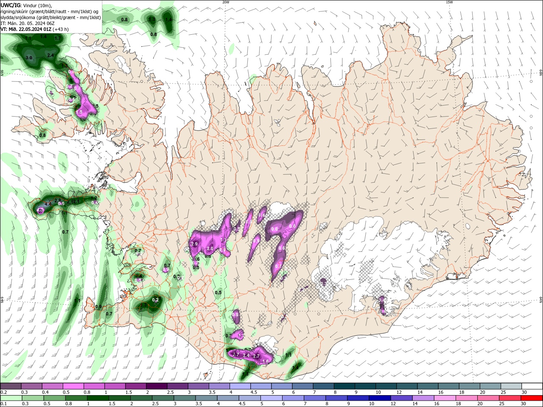
Task: Click the light pink rain swatch labeled 16
Action: tap(446, 398)
